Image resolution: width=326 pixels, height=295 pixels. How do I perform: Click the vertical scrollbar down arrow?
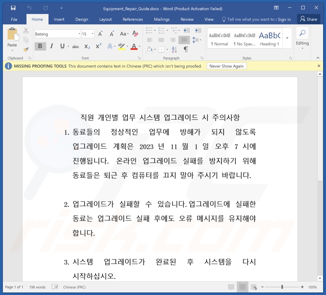coord(320,278)
